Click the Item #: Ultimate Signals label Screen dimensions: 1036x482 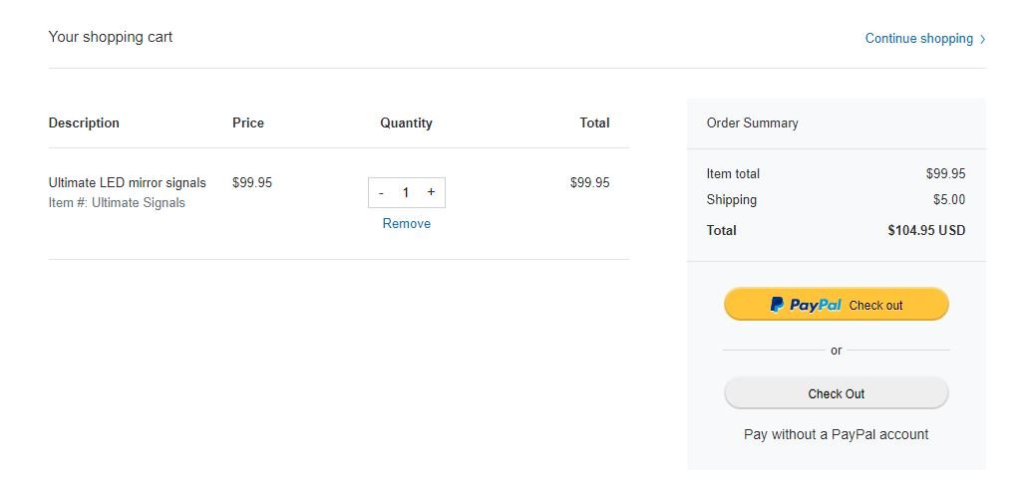pos(117,203)
